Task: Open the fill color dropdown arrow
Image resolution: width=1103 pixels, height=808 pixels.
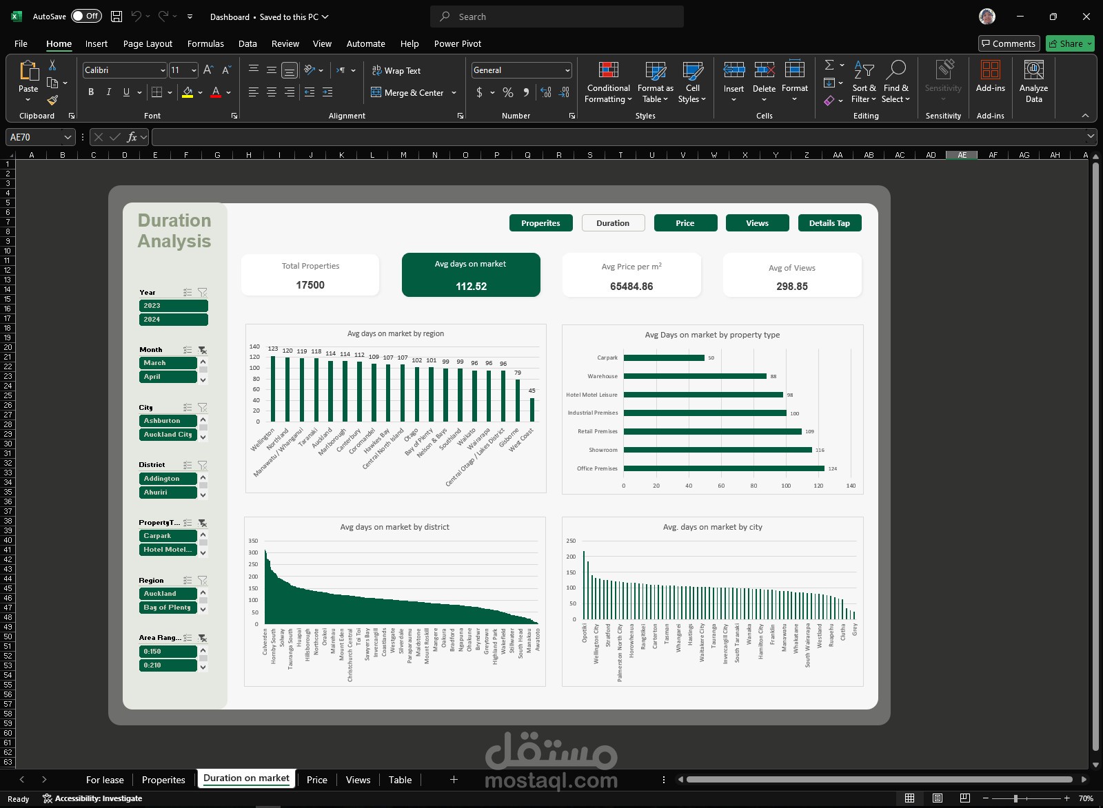Action: (200, 92)
